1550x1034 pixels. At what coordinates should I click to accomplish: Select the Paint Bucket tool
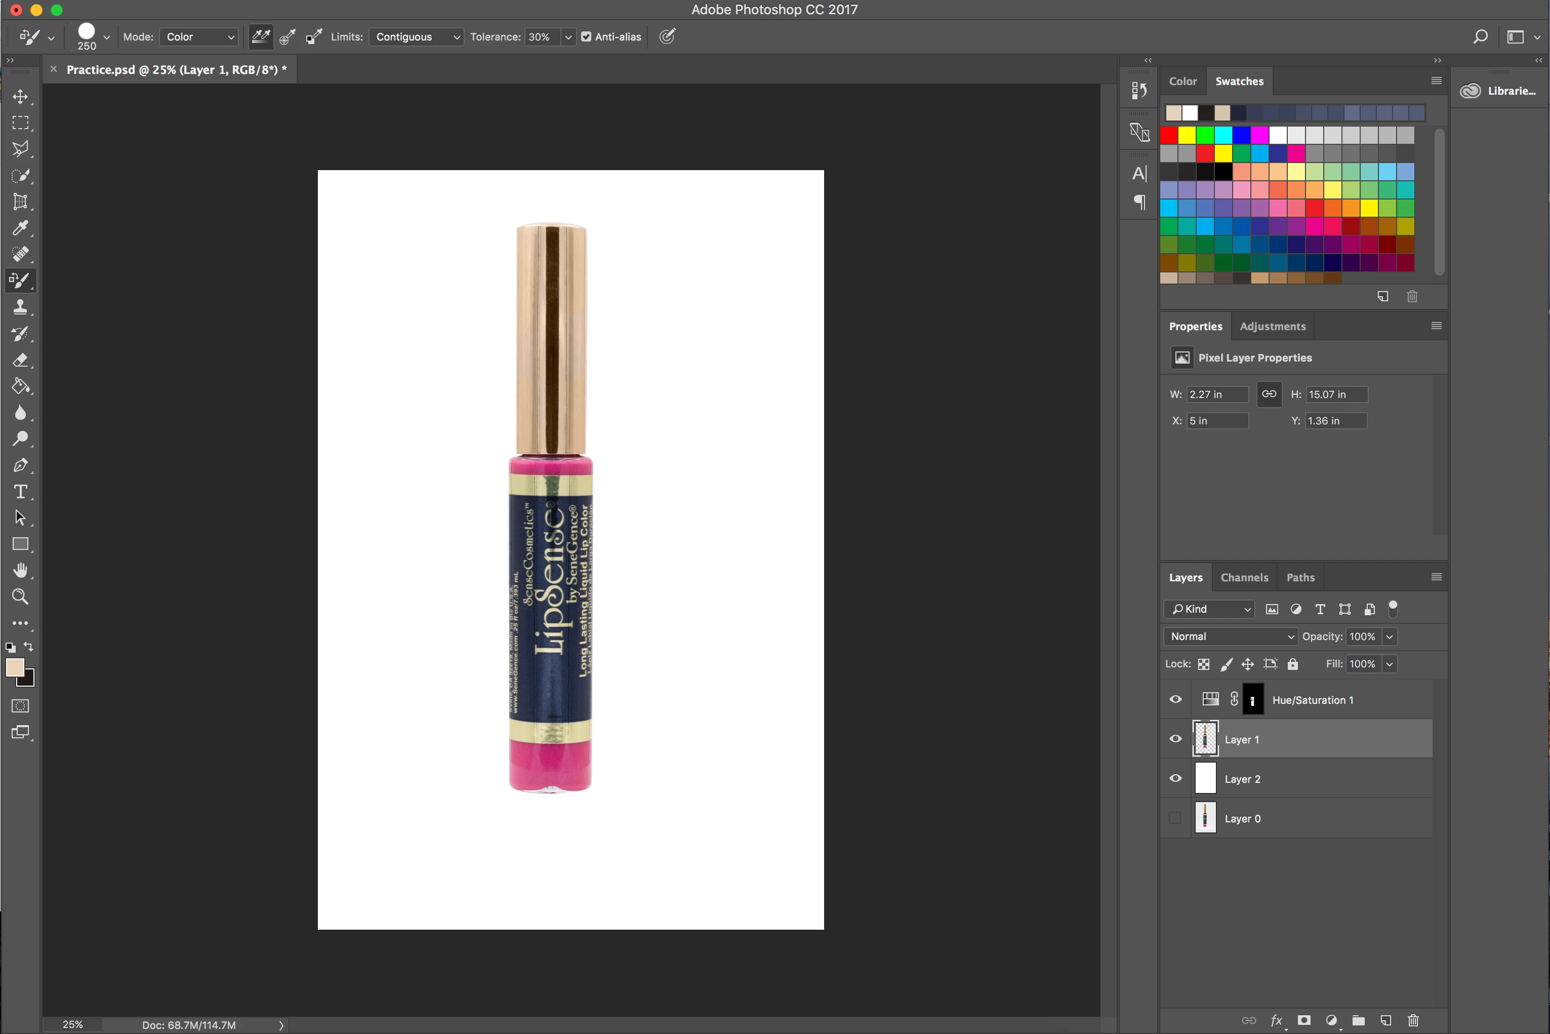point(20,386)
